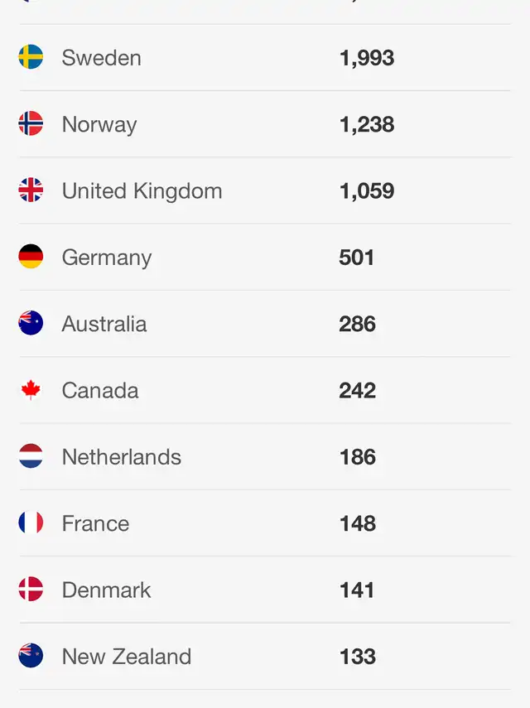This screenshot has height=708, width=530.
Task: Tap the Australia flag icon
Action: 31,323
